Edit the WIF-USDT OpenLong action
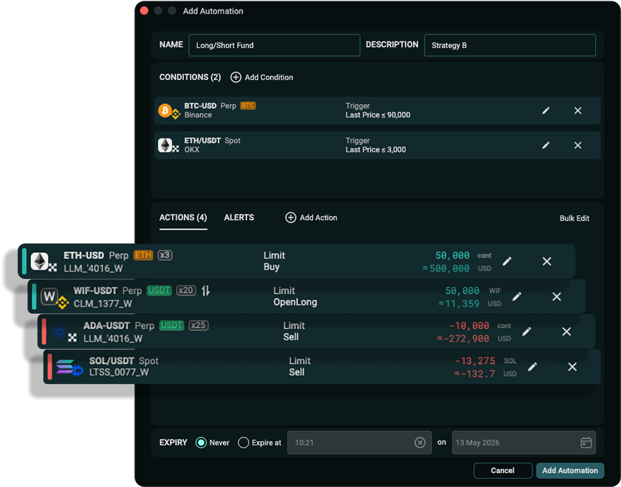Viewport: 621px width, 487px height. click(x=517, y=296)
